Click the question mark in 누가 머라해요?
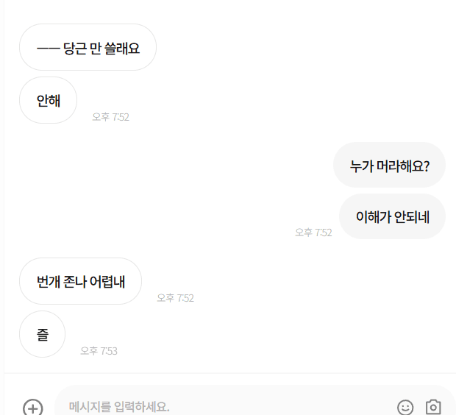 point(427,166)
